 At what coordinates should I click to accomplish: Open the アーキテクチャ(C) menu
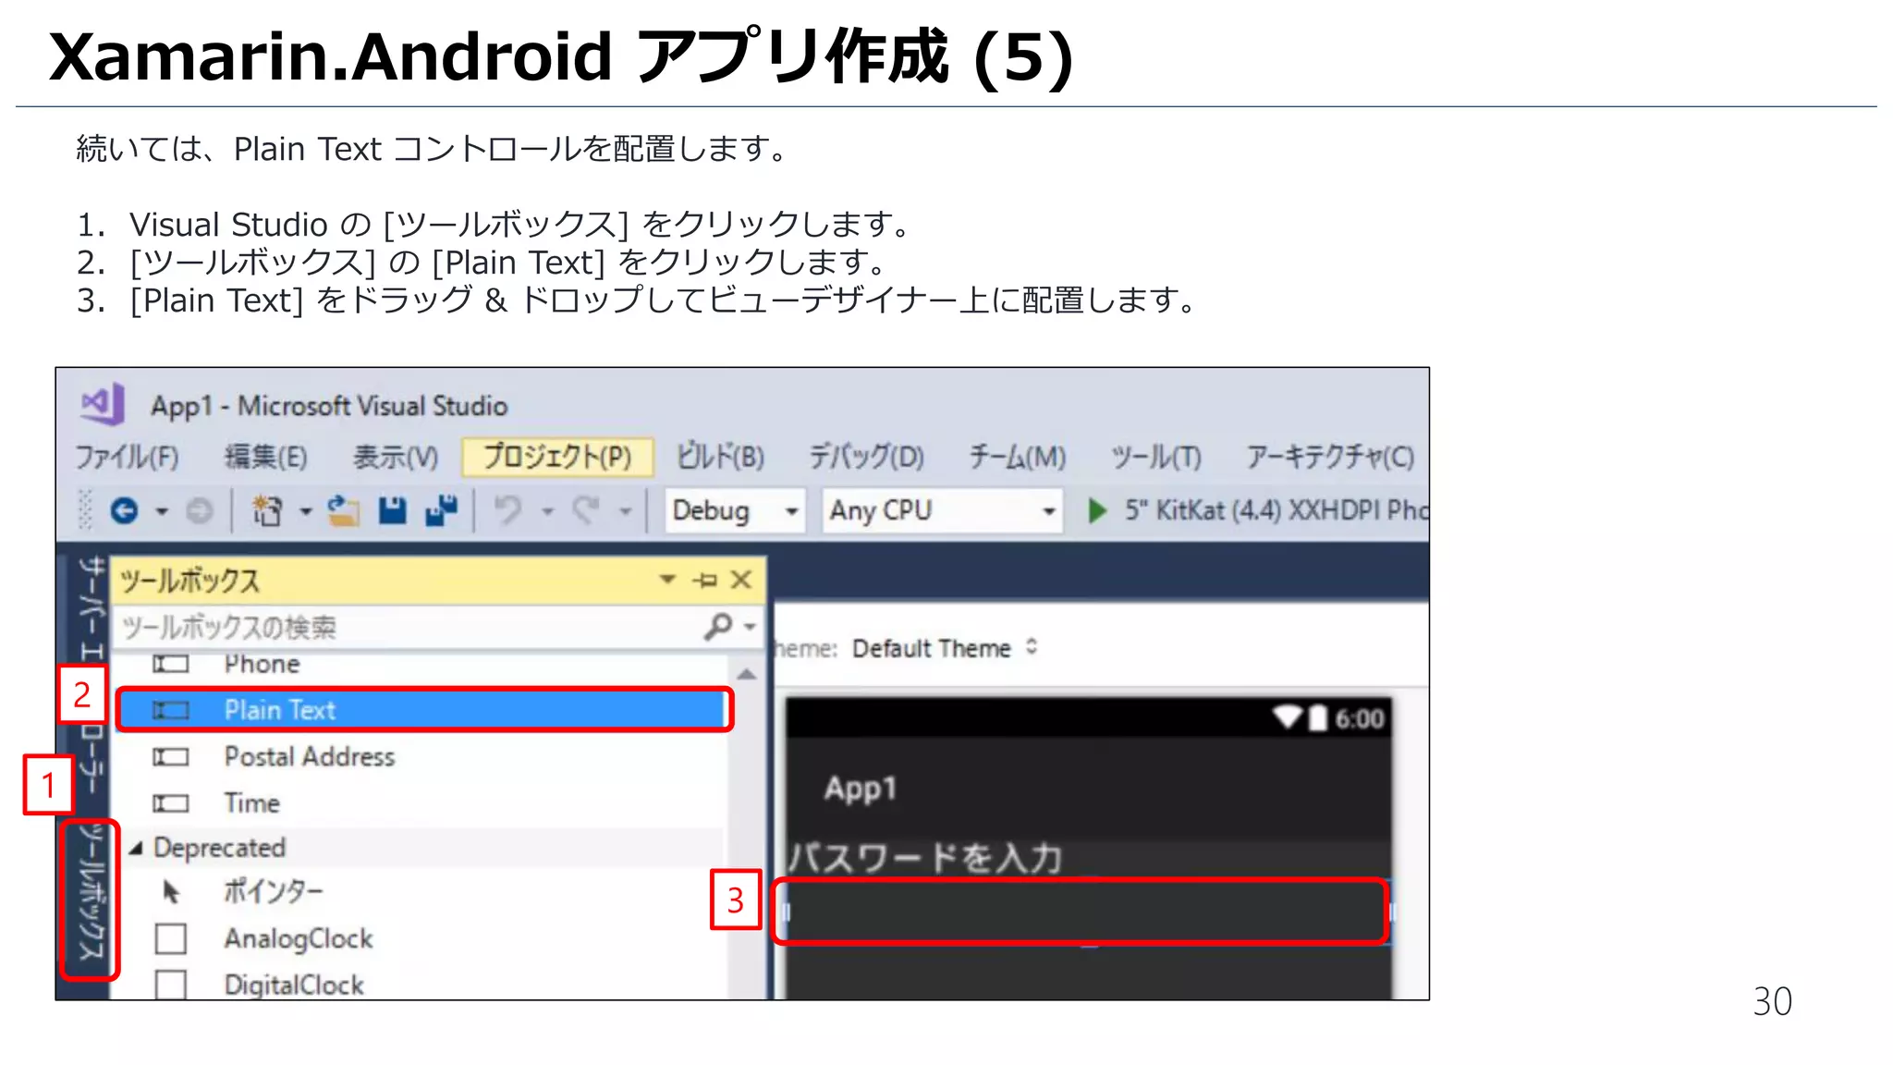point(1330,457)
